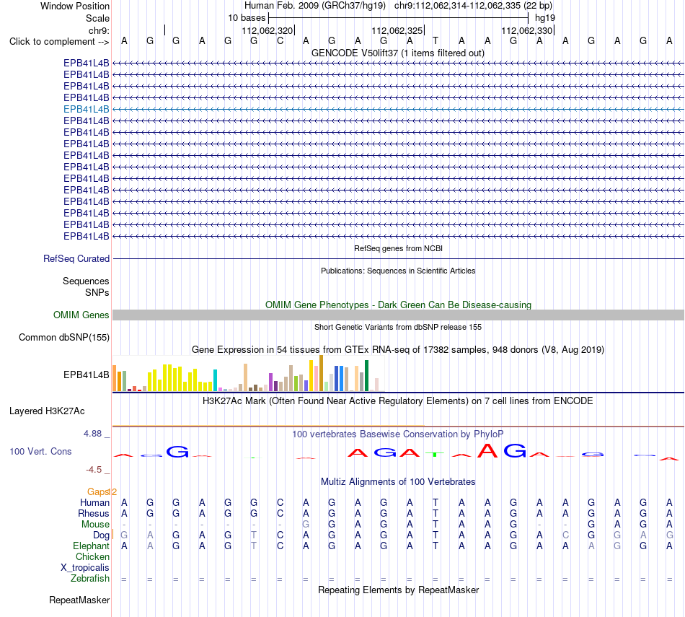Click the Elephant species label

point(91,546)
